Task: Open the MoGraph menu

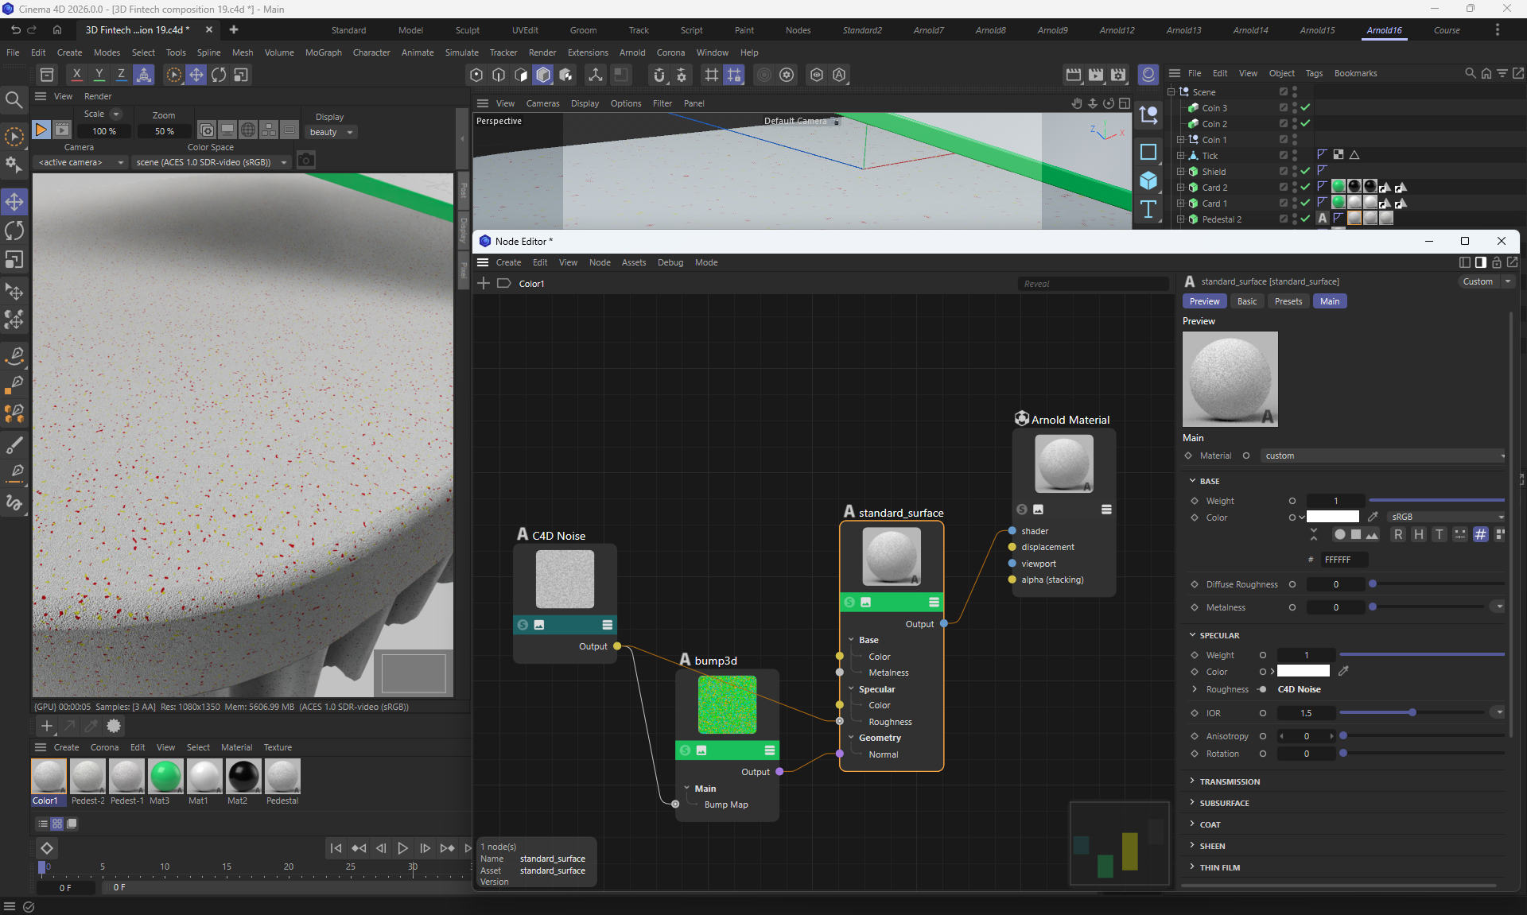Action: click(323, 52)
